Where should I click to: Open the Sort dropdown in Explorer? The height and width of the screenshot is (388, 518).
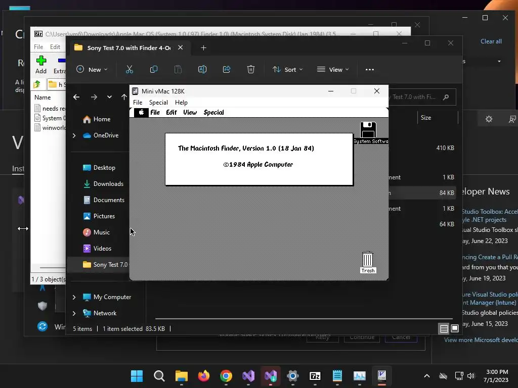point(287,70)
